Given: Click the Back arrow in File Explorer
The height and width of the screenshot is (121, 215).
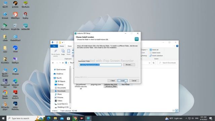Looking at the screenshot, I should coord(53,63).
